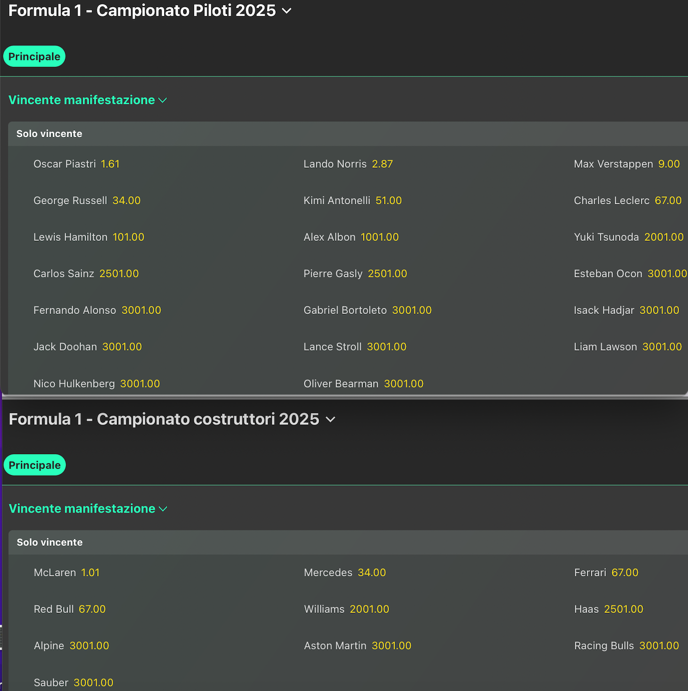The height and width of the screenshot is (691, 688).
Task: Collapse the drivers' Vincente manifestazione section
Action: [x=162, y=100]
